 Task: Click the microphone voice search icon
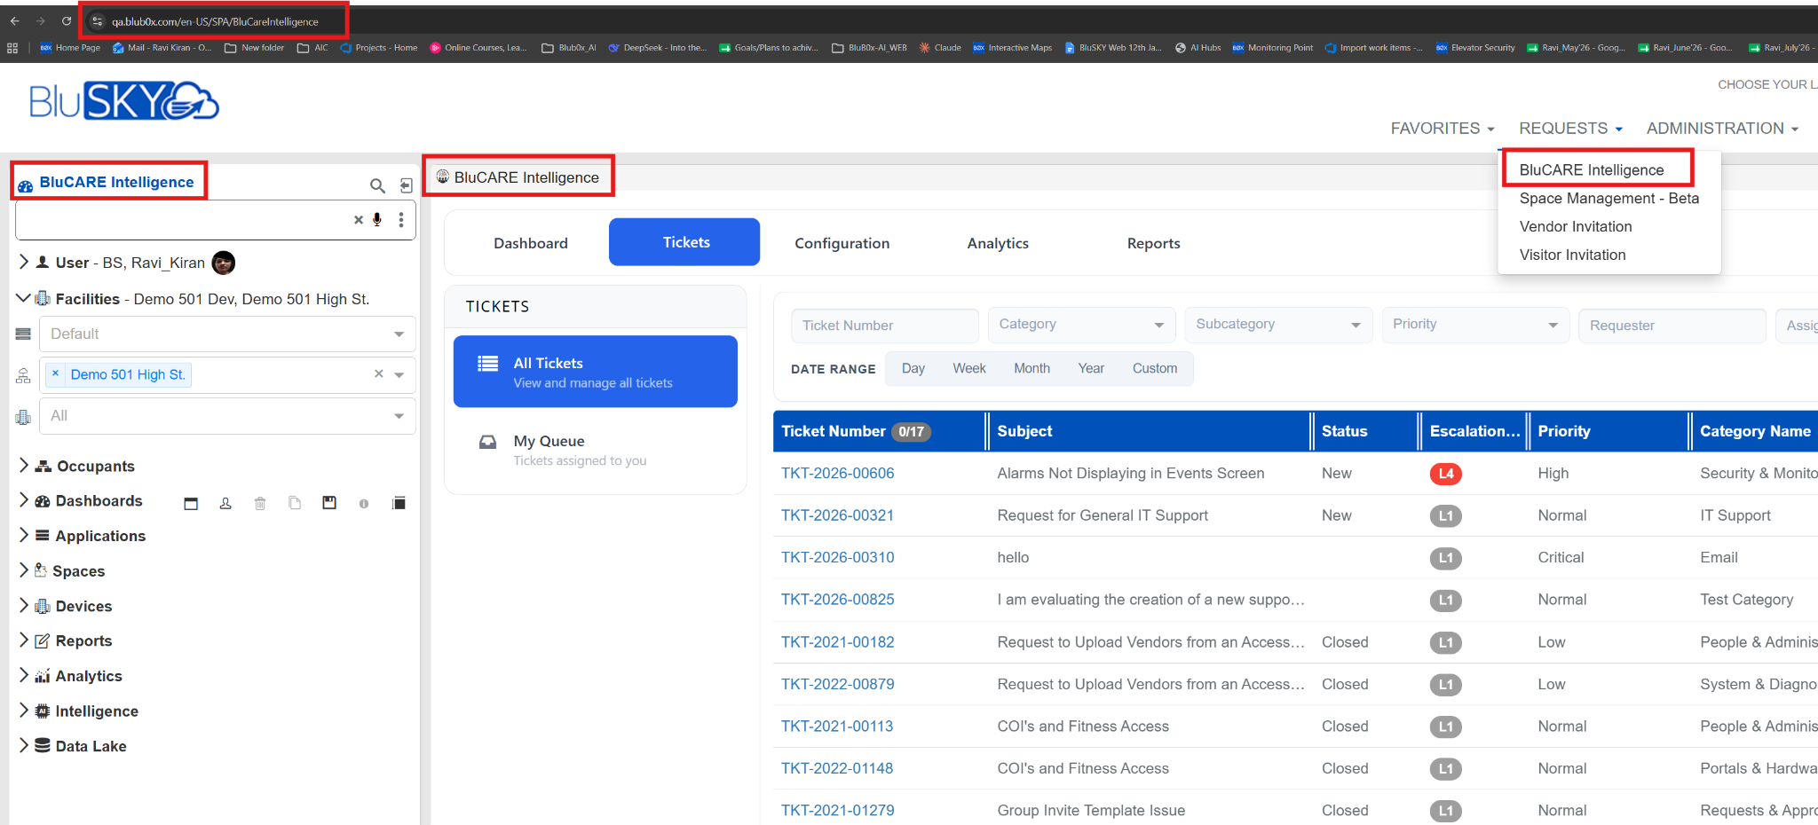(377, 220)
